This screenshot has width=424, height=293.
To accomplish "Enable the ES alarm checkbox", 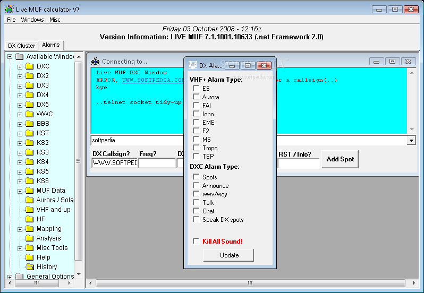I will pyautogui.click(x=196, y=88).
